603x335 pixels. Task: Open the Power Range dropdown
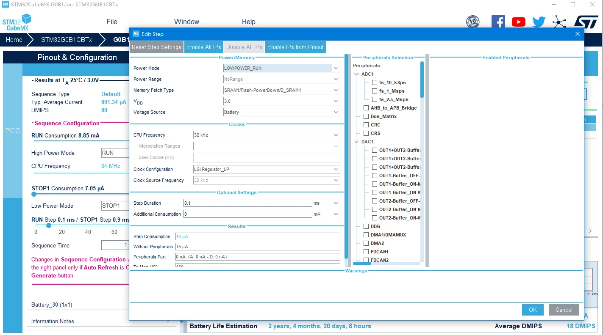click(336, 79)
